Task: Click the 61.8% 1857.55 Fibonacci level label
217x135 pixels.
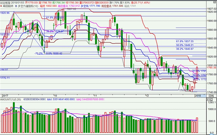Action: (x=184, y=41)
